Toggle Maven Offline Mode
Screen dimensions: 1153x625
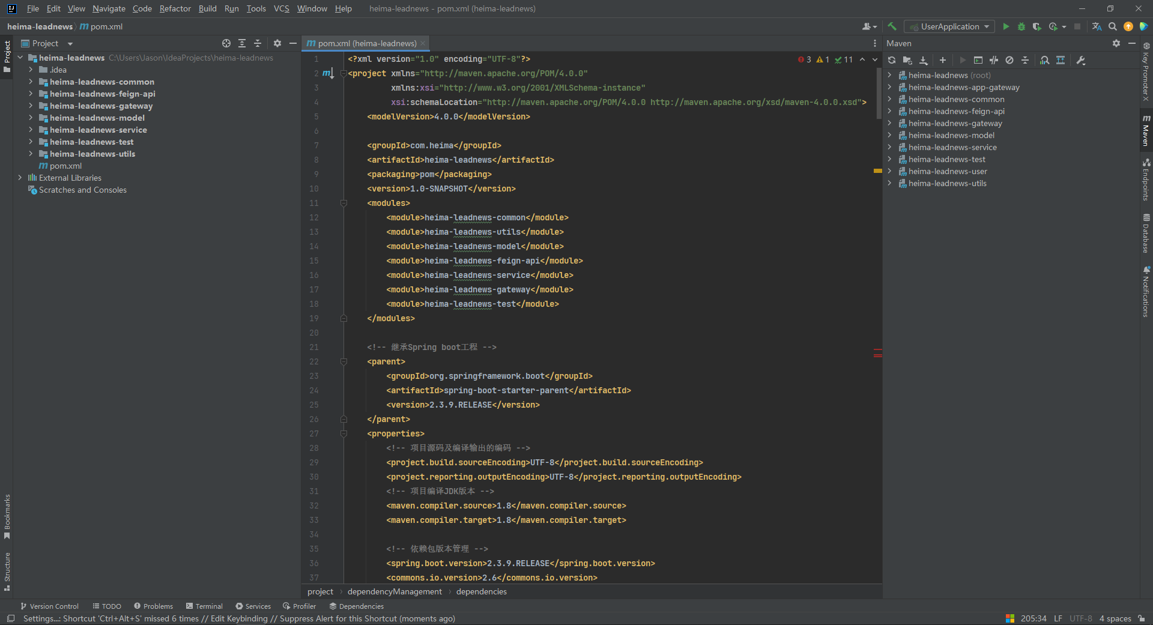click(x=994, y=60)
